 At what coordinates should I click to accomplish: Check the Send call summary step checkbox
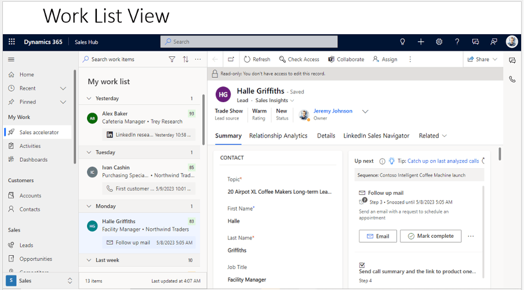[362, 264]
